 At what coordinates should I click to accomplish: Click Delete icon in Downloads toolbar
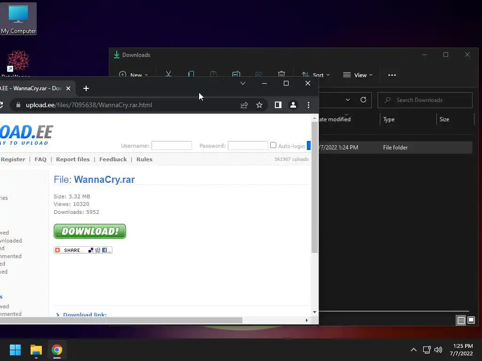[281, 74]
